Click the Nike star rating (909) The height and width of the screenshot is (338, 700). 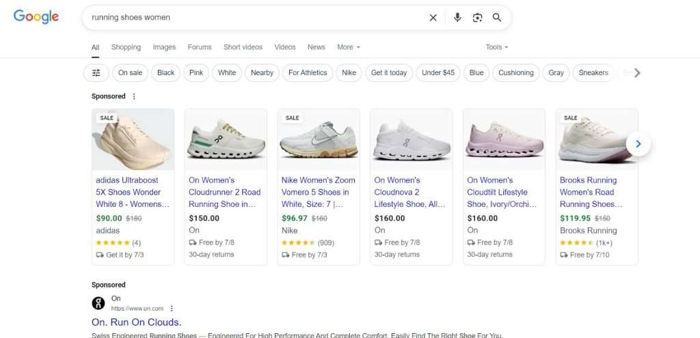pos(308,242)
